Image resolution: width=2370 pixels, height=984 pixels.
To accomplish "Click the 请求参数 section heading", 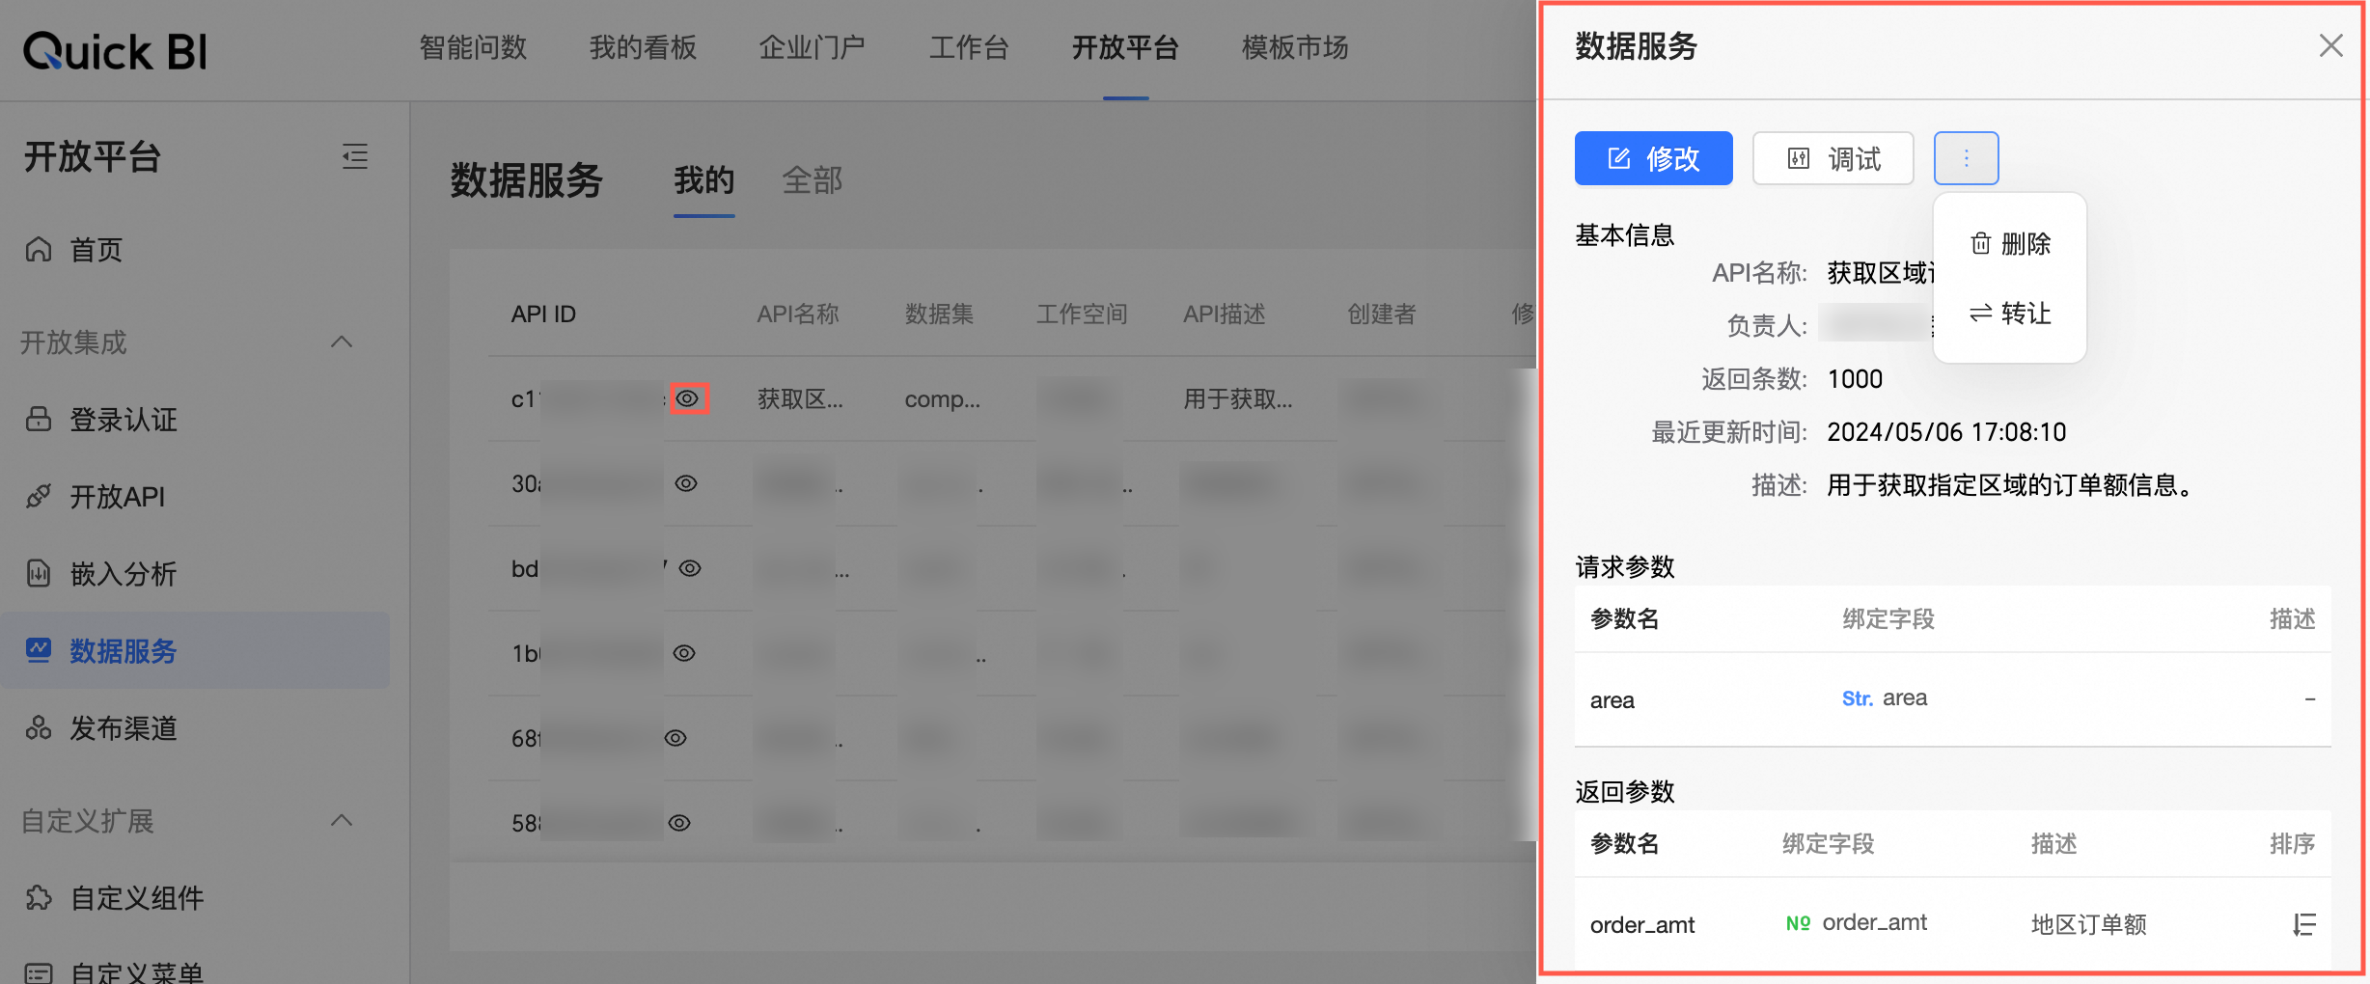I will click(1624, 566).
